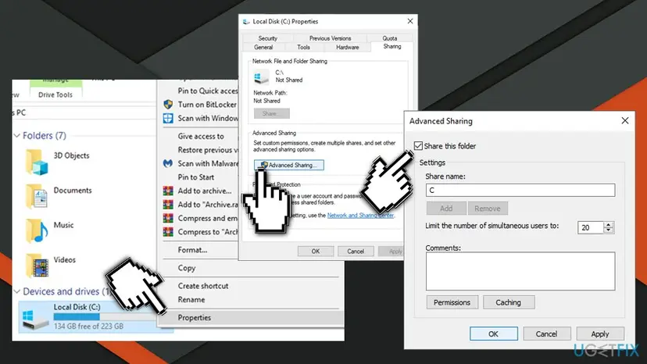
Task: Click OK in the Properties dialog
Action: click(x=316, y=251)
